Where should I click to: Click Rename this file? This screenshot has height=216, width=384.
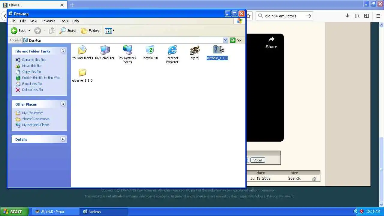pos(33,60)
